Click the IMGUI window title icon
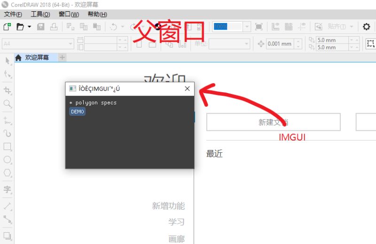 tap(72, 88)
